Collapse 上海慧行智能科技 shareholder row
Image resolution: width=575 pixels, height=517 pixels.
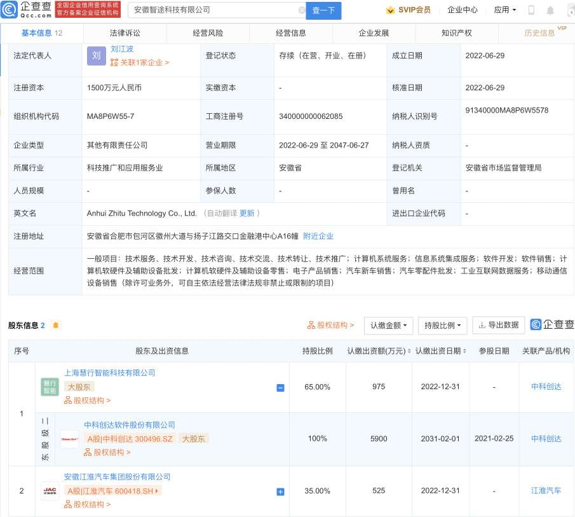[280, 387]
